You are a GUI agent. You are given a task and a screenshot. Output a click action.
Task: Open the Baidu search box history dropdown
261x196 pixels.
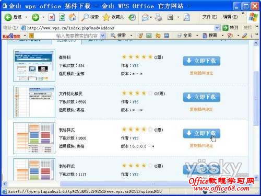tap(103, 36)
